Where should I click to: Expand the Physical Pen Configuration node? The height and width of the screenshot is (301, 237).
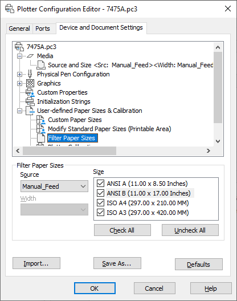[x=19, y=74]
